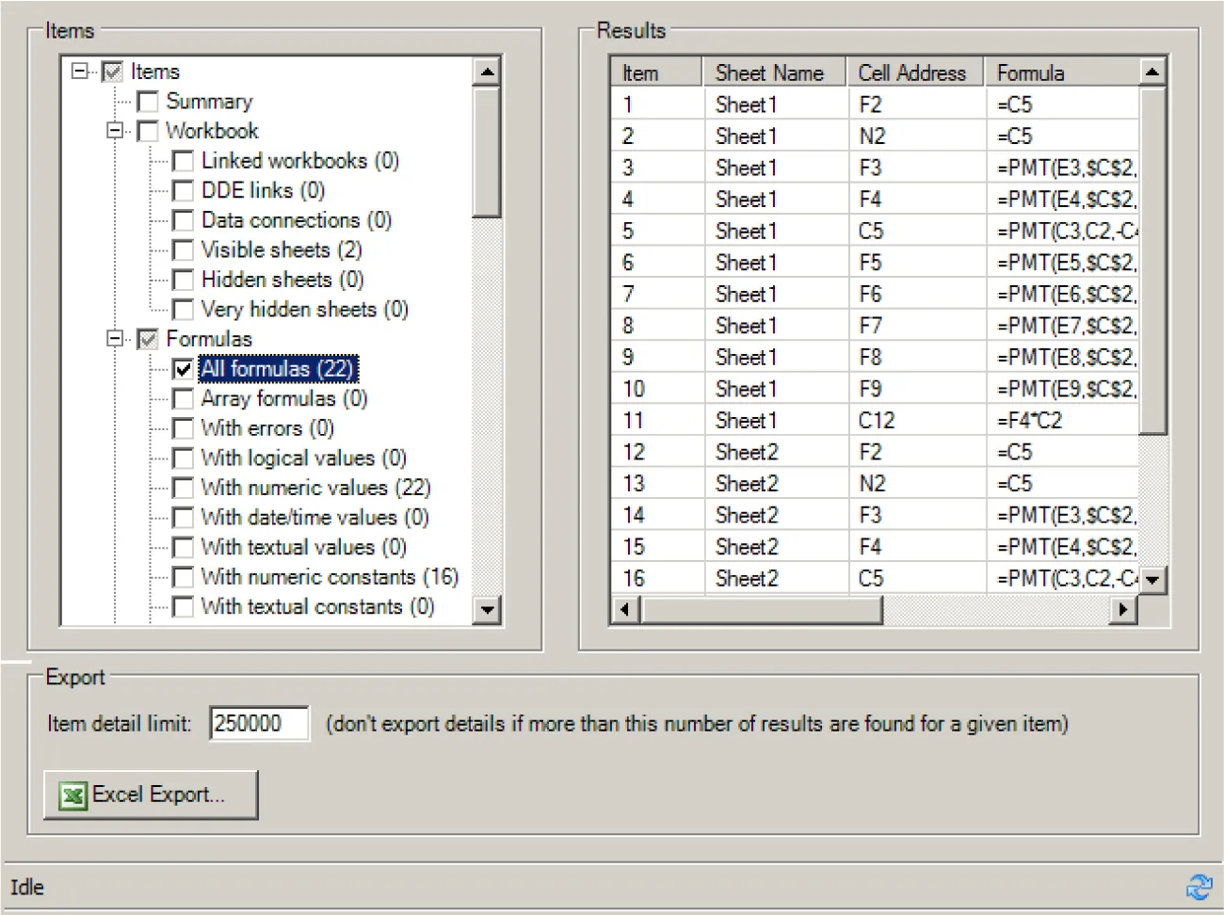Check the Visible sheets (2) option
The width and height of the screenshot is (1224, 915).
click(x=183, y=249)
